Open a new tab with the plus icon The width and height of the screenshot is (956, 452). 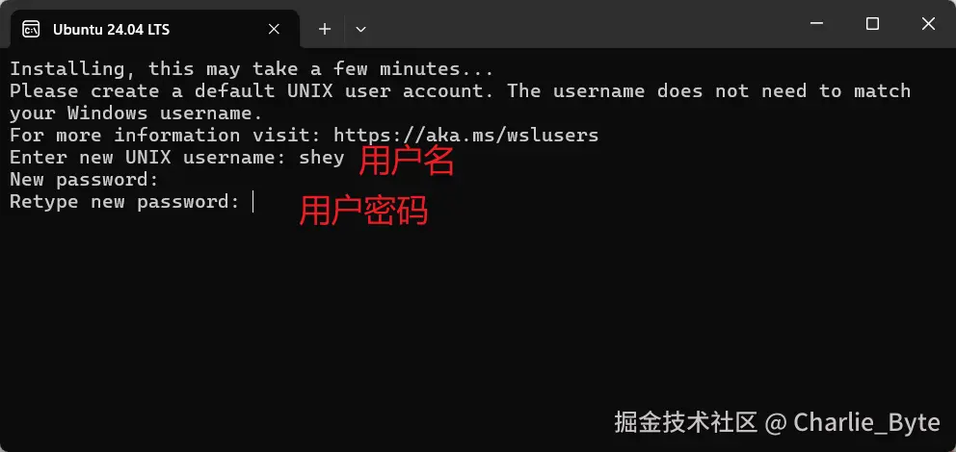(325, 29)
